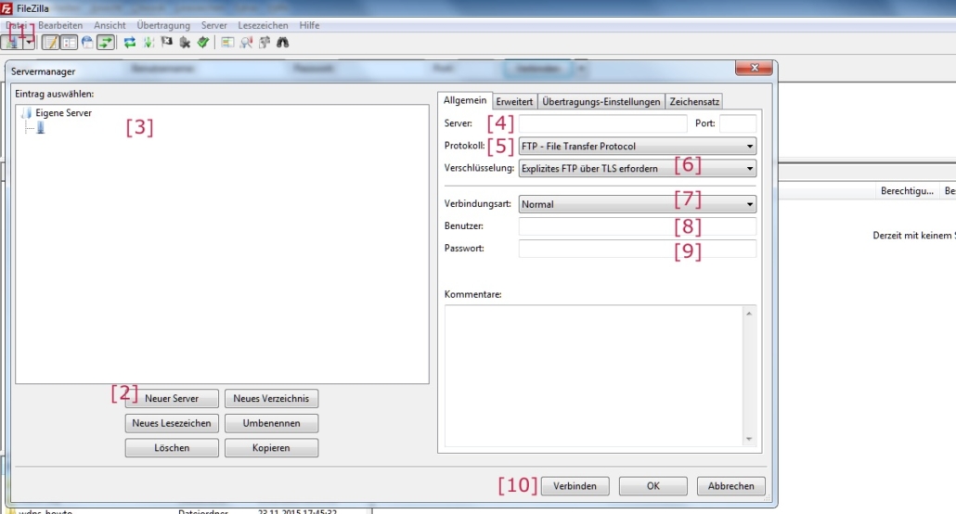Click the refresh file lists icon
Viewport: 956px width, 514px height.
pyautogui.click(x=130, y=43)
